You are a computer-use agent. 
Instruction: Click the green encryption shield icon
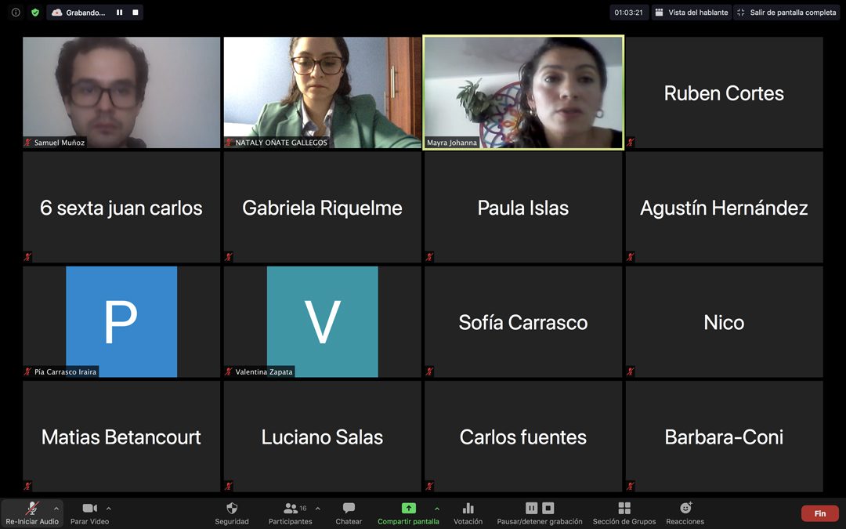[34, 13]
